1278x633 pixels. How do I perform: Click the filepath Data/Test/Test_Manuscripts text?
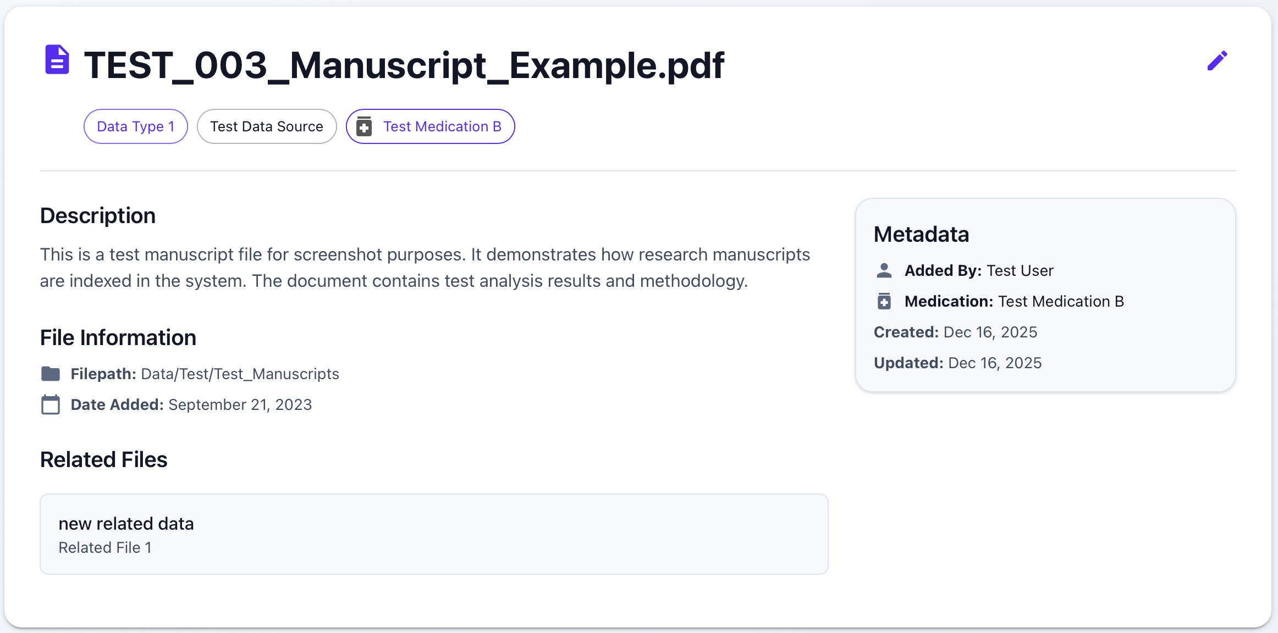[x=239, y=374]
